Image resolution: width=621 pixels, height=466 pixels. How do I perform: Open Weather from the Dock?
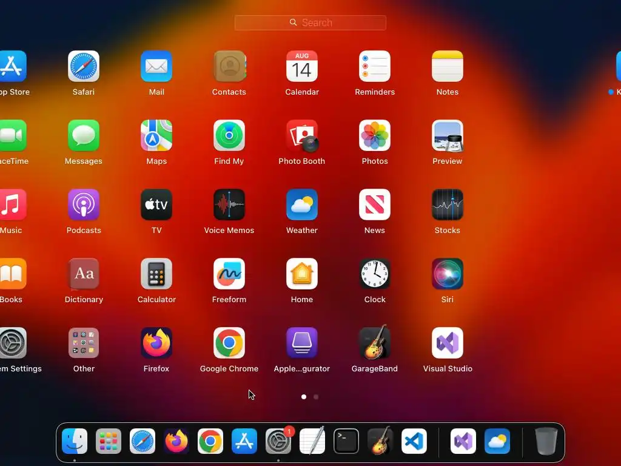497,441
